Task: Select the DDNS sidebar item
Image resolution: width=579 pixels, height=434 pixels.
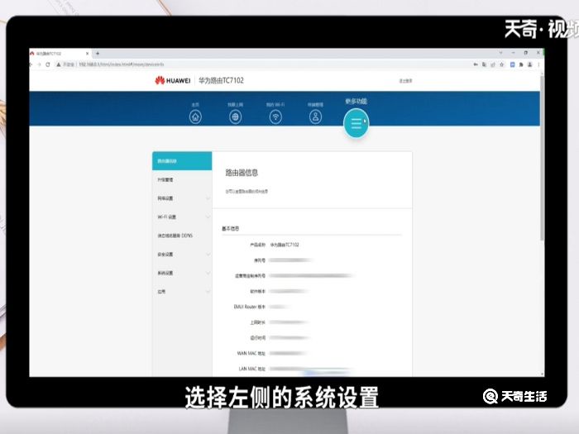Action: (x=182, y=236)
